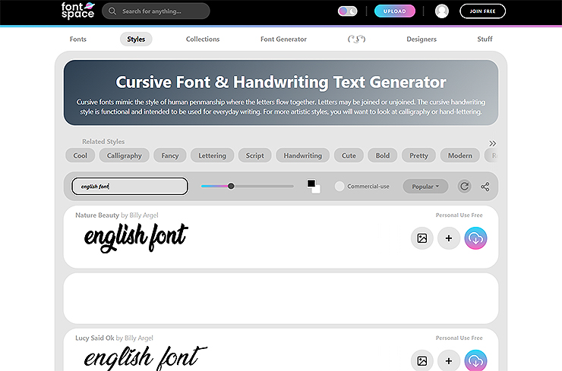Open the user avatar icon

441,11
